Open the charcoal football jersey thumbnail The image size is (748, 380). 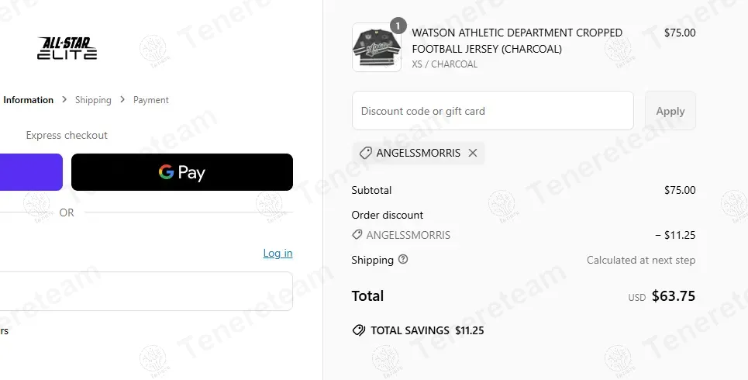377,48
